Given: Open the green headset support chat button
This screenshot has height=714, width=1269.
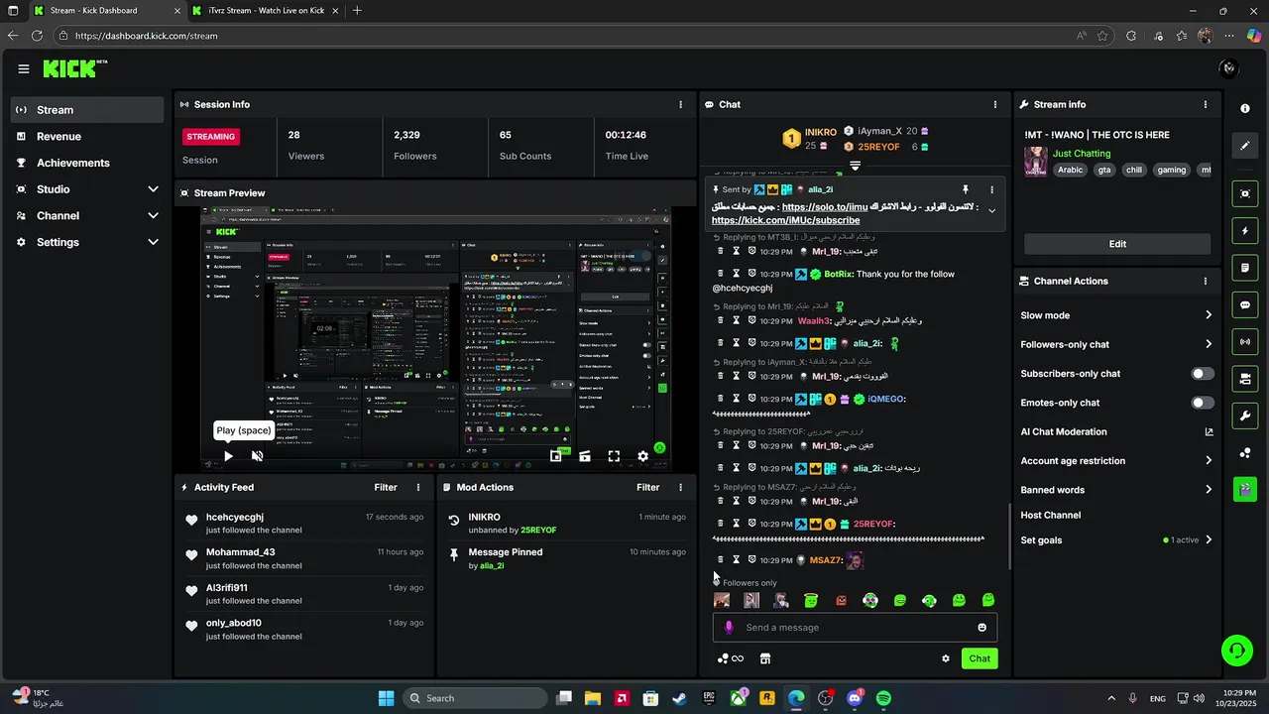Looking at the screenshot, I should point(1236,651).
